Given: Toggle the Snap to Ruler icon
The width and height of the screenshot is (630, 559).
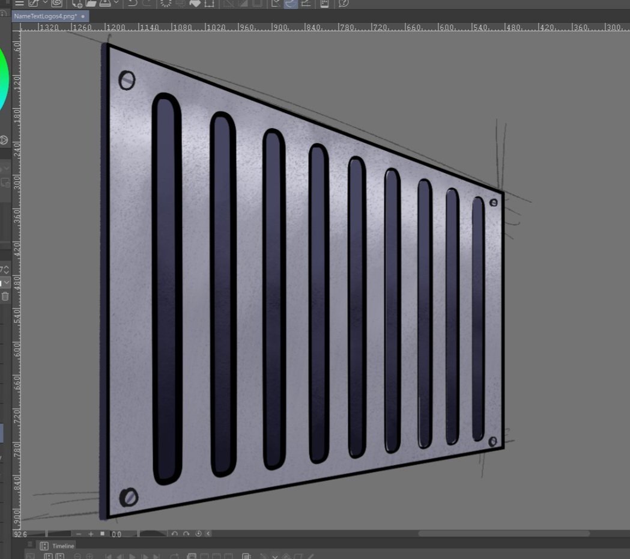Looking at the screenshot, I should [276, 3].
